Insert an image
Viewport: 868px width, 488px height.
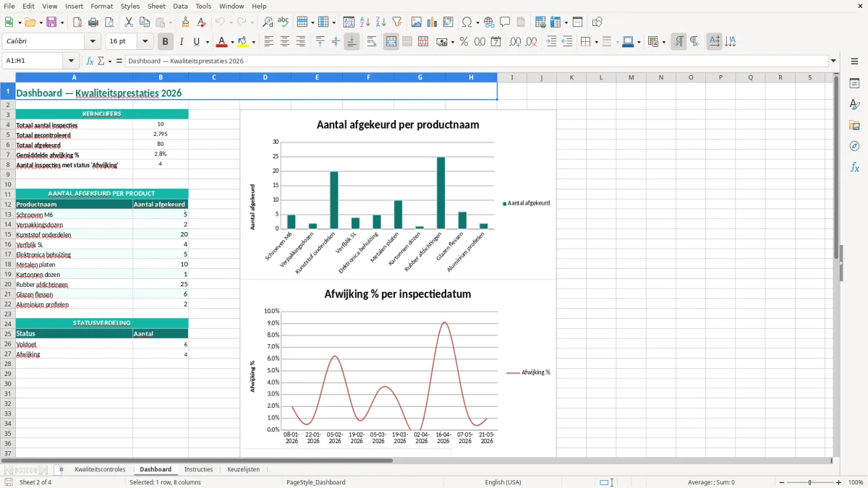pos(417,22)
